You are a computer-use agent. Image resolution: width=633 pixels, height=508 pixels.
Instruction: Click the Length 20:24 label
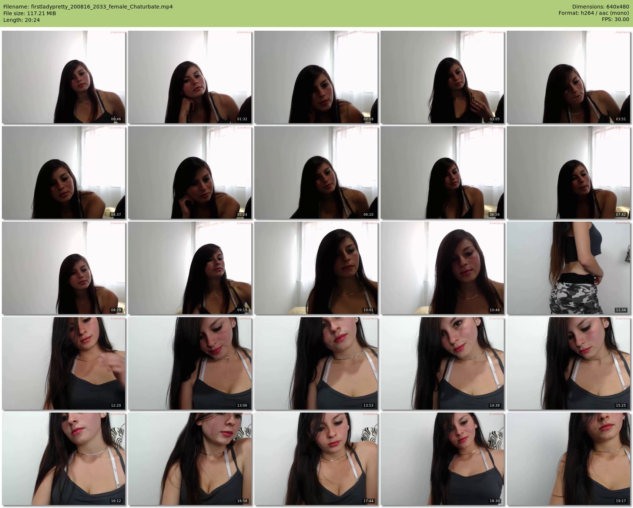pos(21,20)
